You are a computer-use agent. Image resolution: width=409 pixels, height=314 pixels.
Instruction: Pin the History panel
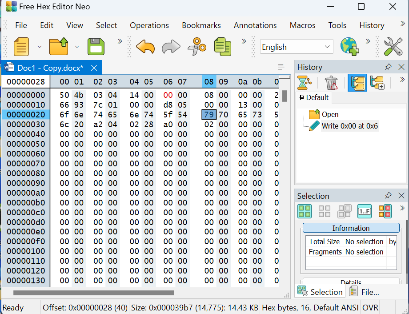(x=388, y=67)
